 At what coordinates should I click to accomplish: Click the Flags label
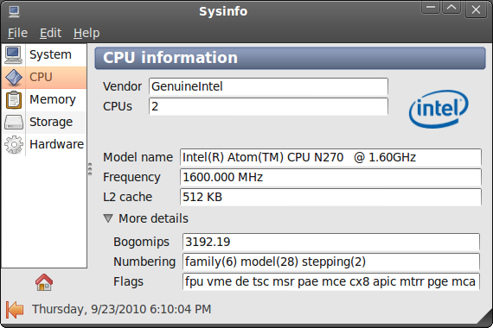pyautogui.click(x=128, y=281)
